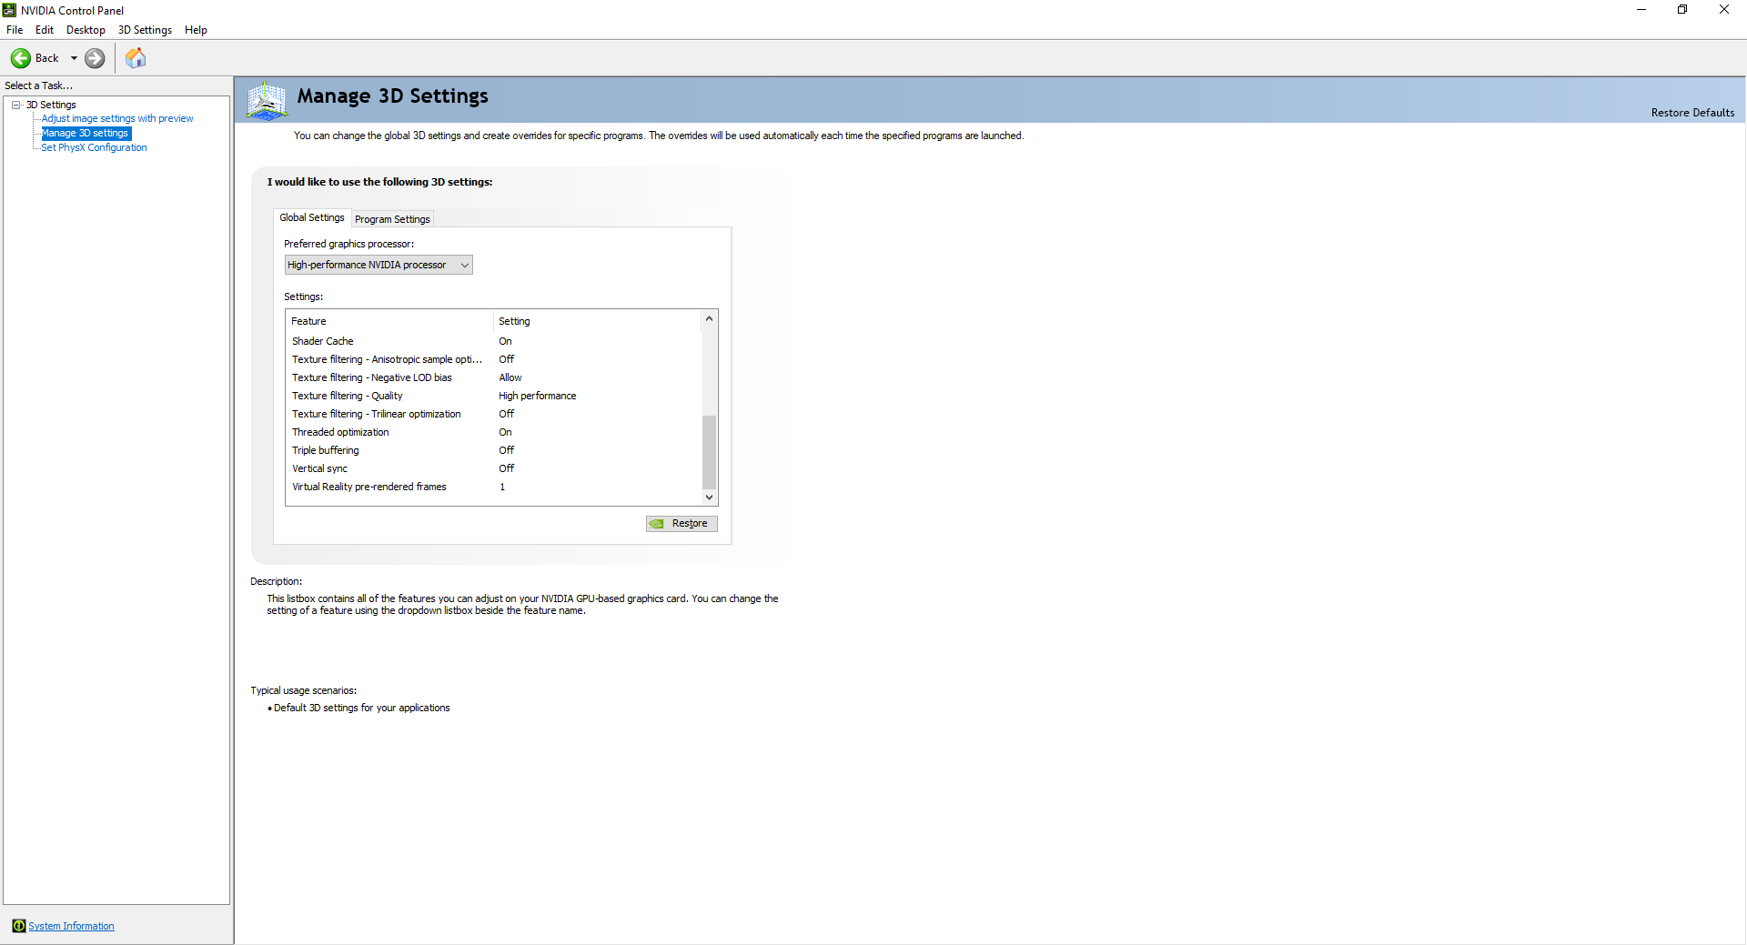1747x945 pixels.
Task: Click the Allow setting for Negative LOD bias
Action: (x=510, y=377)
